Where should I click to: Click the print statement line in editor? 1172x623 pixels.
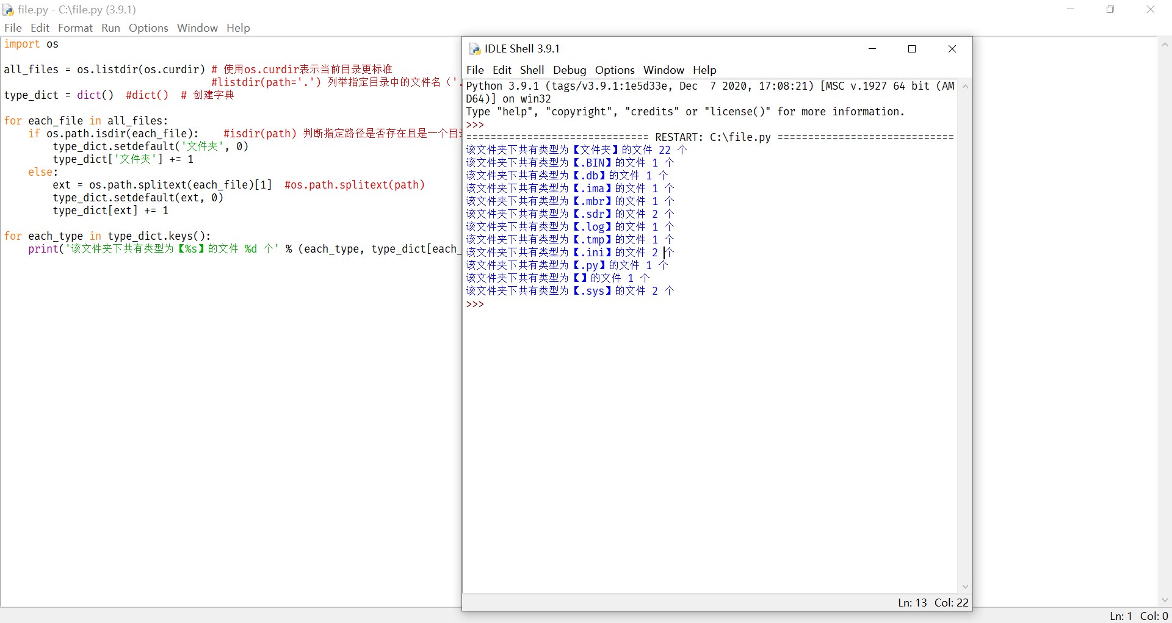244,249
